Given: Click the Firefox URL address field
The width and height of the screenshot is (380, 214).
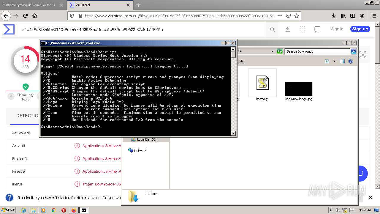Looking at the screenshot, I should pyautogui.click(x=179, y=16).
